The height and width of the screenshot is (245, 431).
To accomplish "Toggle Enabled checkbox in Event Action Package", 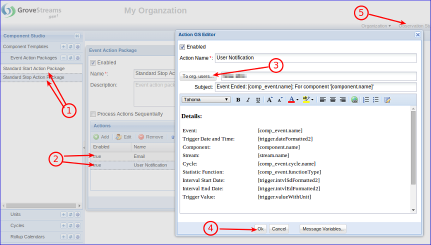I will click(93, 62).
